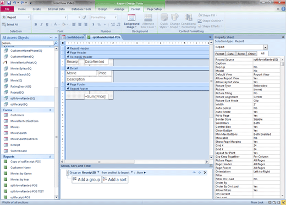Switch to the Home ribbon tab
The width and height of the screenshot is (286, 205).
(22, 9)
